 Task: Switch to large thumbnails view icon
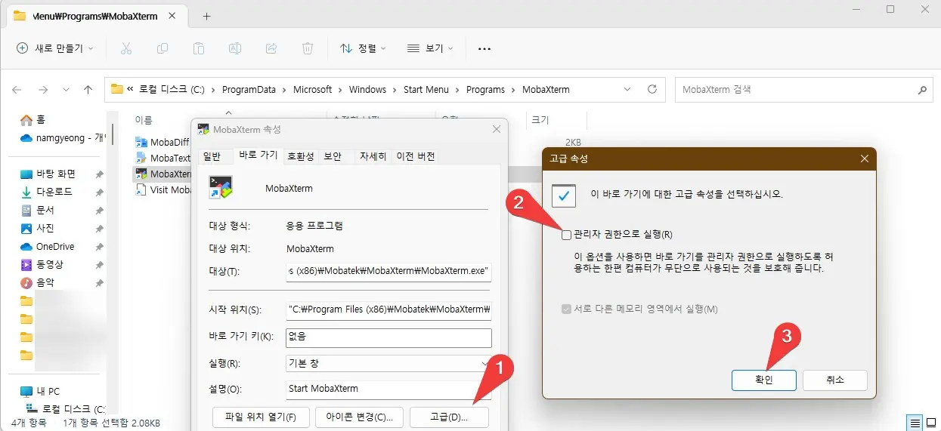[x=930, y=423]
